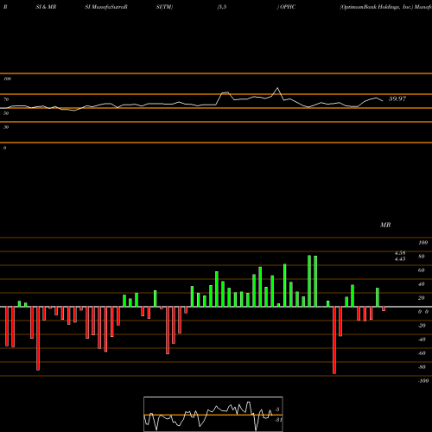Click the 'SI & MR' header text
The width and height of the screenshot is (432, 432).
tap(46, 7)
